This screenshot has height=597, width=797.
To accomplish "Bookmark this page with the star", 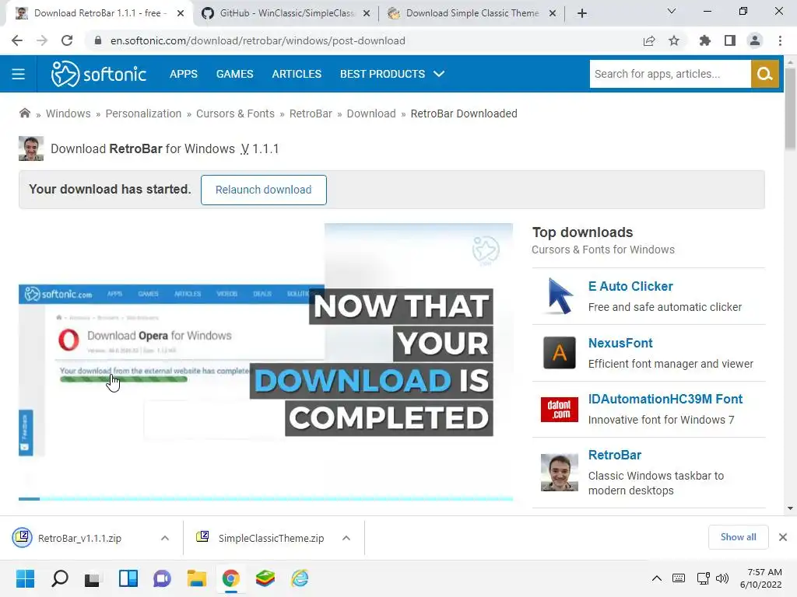I will coord(674,40).
